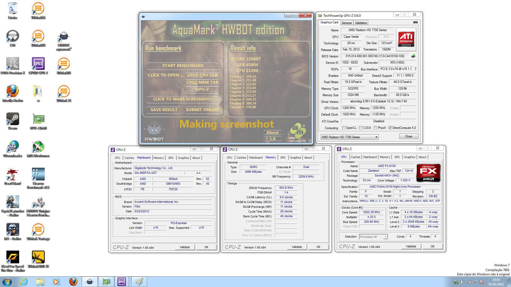The height and width of the screenshot is (287, 511).
Task: Launch the 3DMark11 desktop shortcut
Action: tap(64, 94)
